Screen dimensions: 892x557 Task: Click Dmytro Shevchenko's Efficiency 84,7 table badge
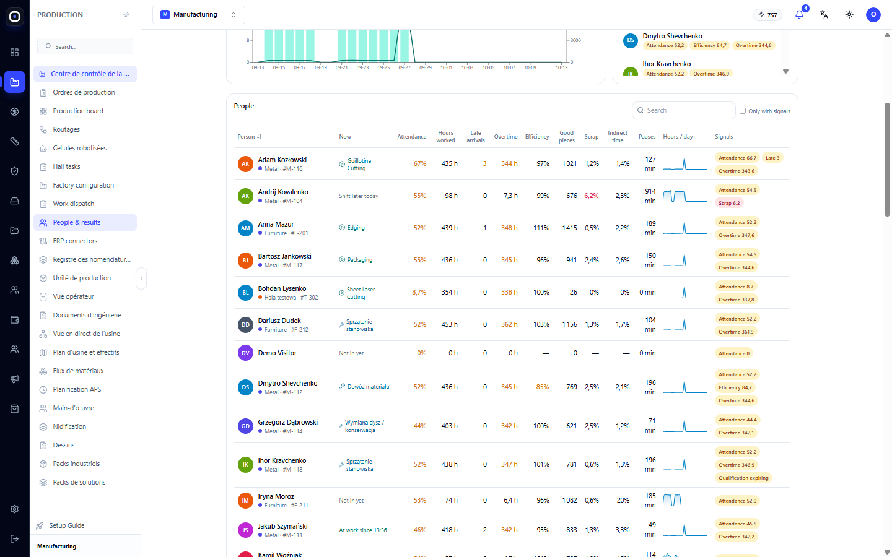pos(735,387)
